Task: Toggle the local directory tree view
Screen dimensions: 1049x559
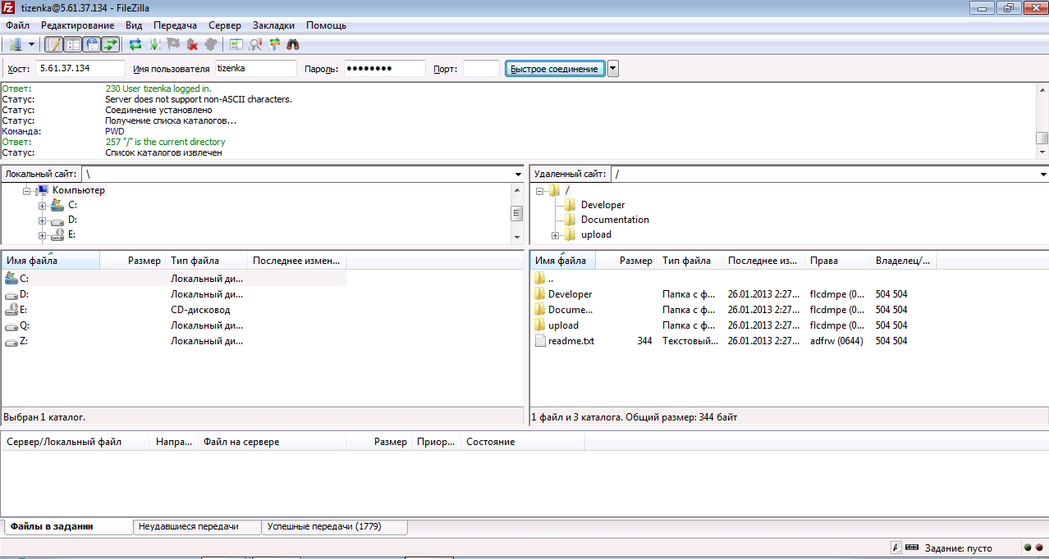Action: [x=72, y=44]
